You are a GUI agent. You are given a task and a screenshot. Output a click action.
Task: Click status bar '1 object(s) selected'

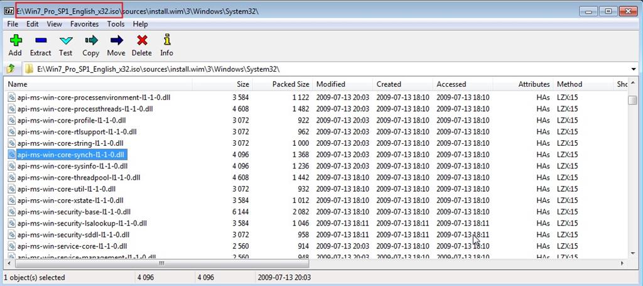pyautogui.click(x=35, y=277)
